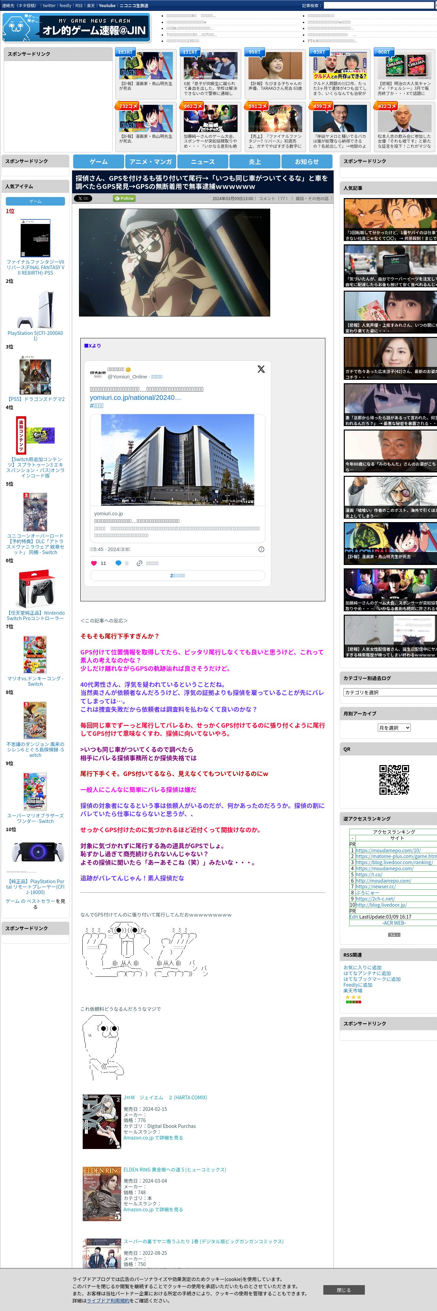This screenshot has height=1311, width=437.
Task: Click the feedly link in the top bar
Action: click(x=65, y=5)
